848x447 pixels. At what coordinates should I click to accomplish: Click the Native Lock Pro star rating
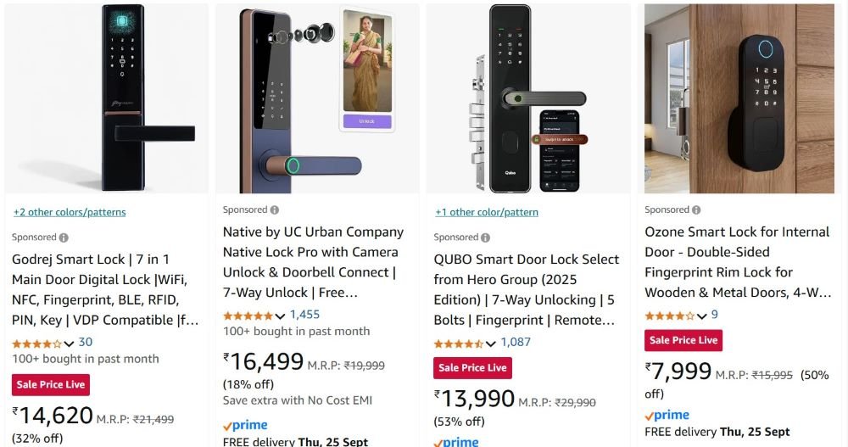(248, 315)
